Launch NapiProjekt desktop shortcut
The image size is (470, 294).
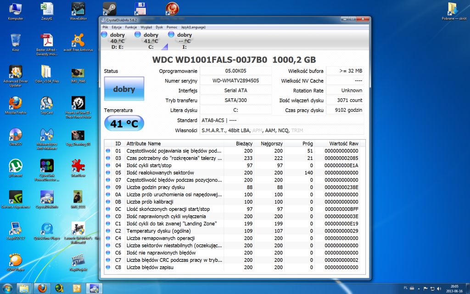click(78, 262)
